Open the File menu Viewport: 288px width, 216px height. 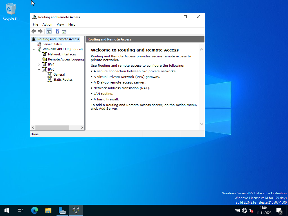[35, 24]
